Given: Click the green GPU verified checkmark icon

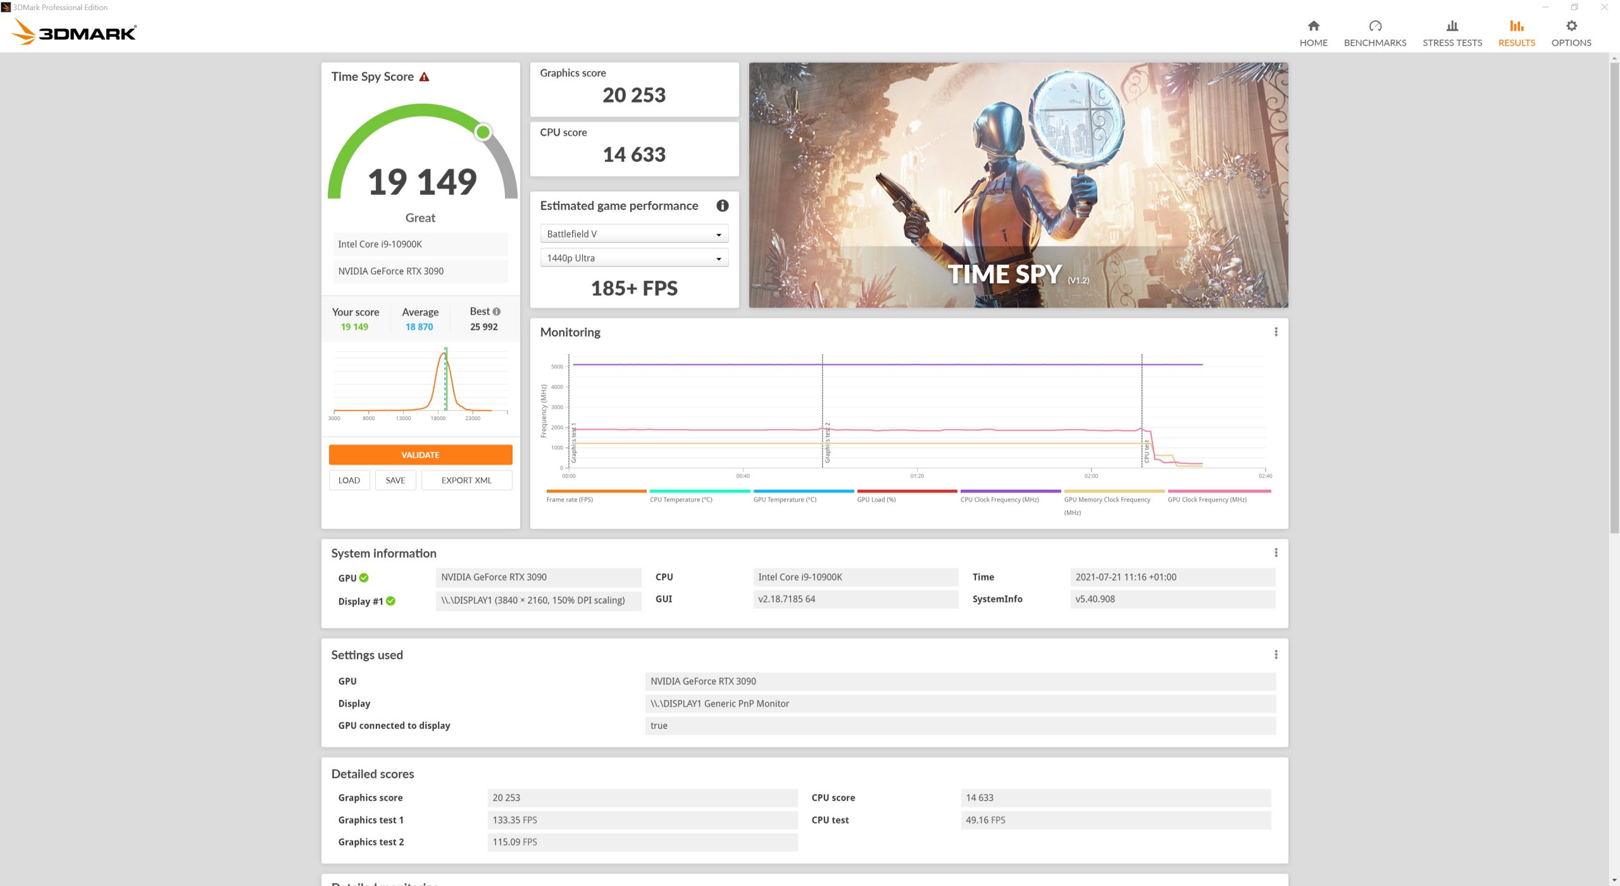Looking at the screenshot, I should coord(364,578).
